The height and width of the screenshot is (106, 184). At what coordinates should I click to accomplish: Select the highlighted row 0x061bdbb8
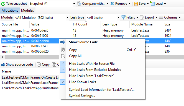tap(30, 41)
